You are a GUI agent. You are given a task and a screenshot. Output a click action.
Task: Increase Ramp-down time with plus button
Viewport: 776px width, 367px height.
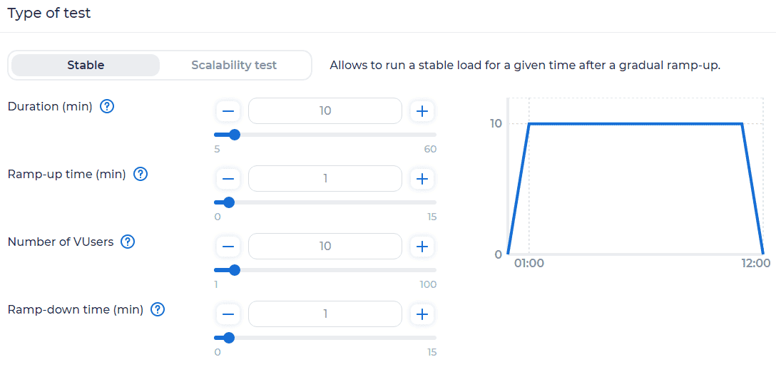[x=422, y=314]
